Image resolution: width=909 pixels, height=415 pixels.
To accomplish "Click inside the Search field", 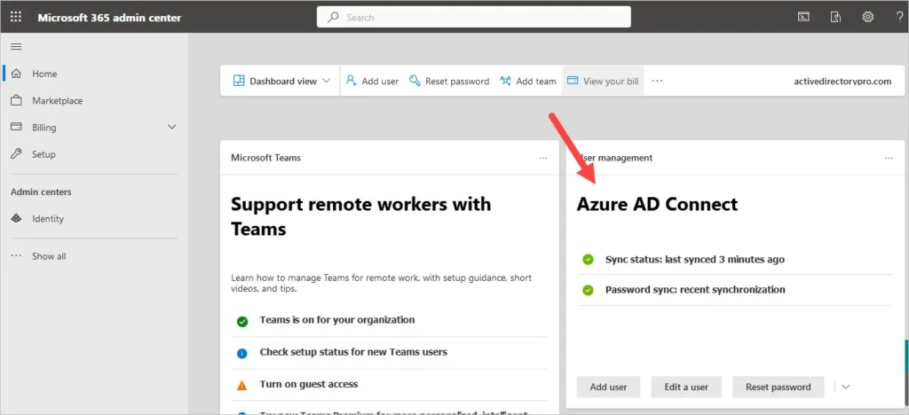I will point(474,18).
